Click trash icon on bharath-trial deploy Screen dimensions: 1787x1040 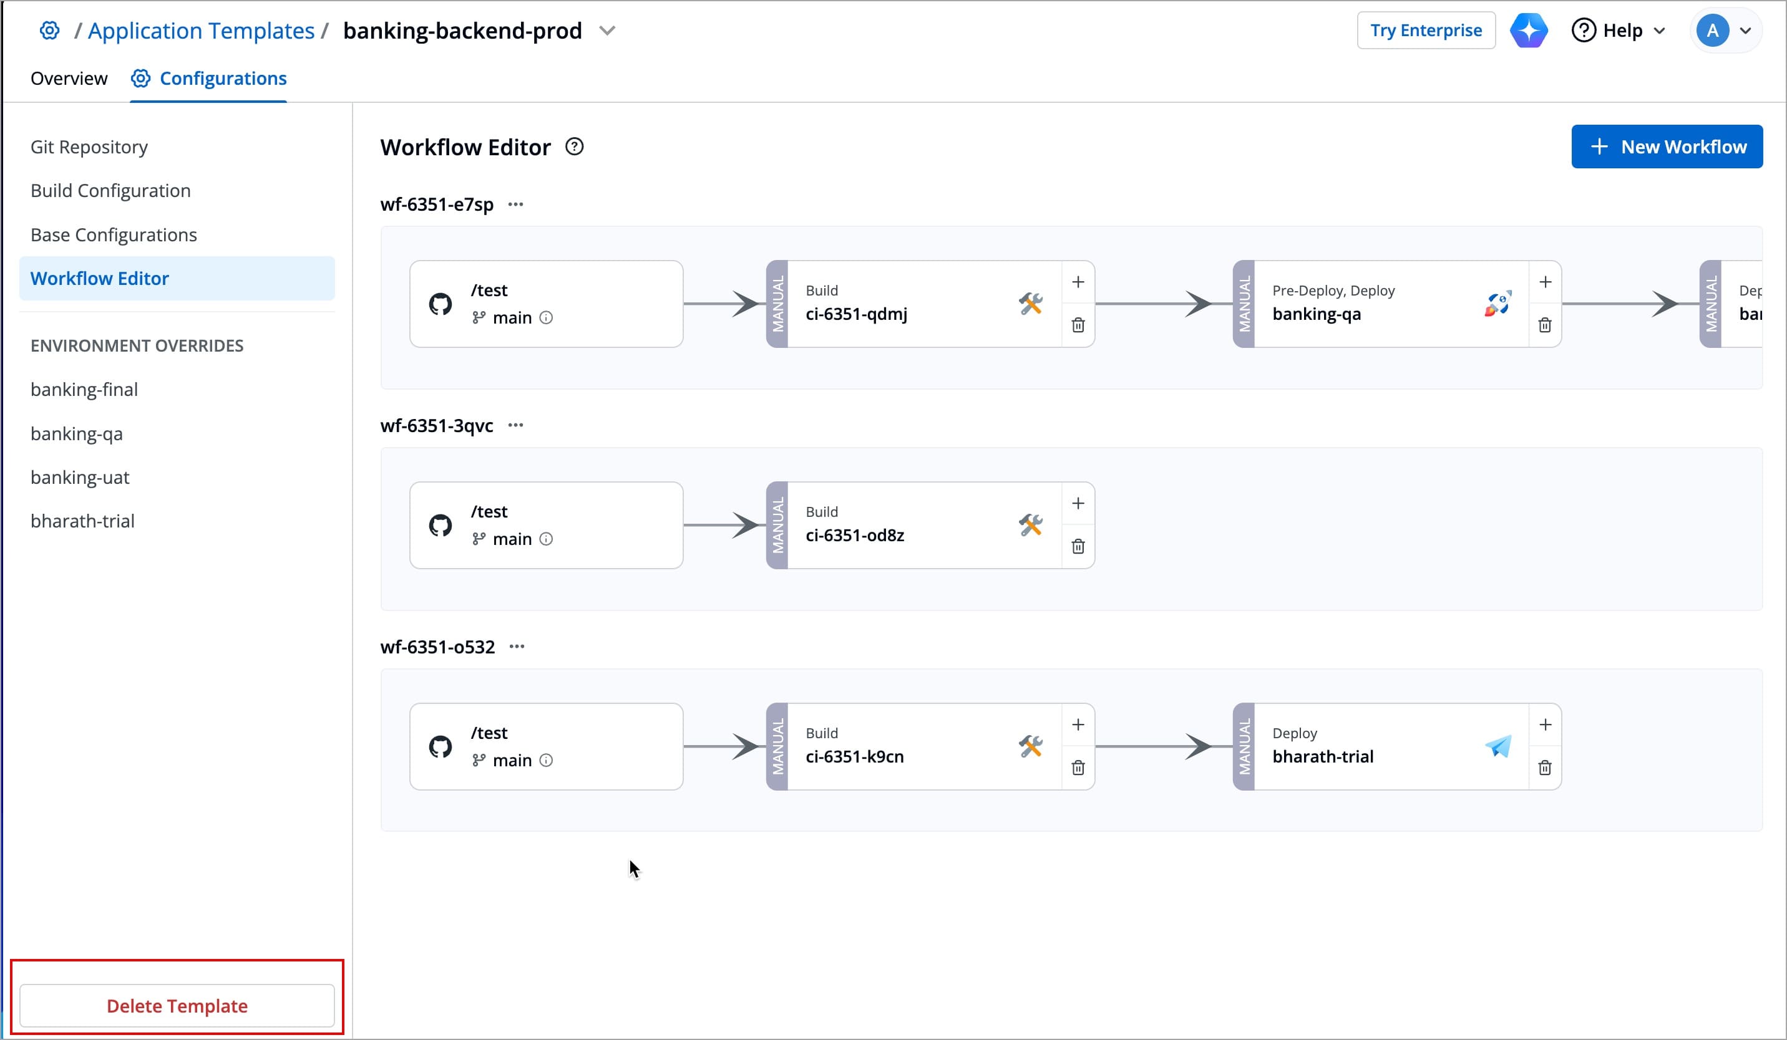(1544, 768)
